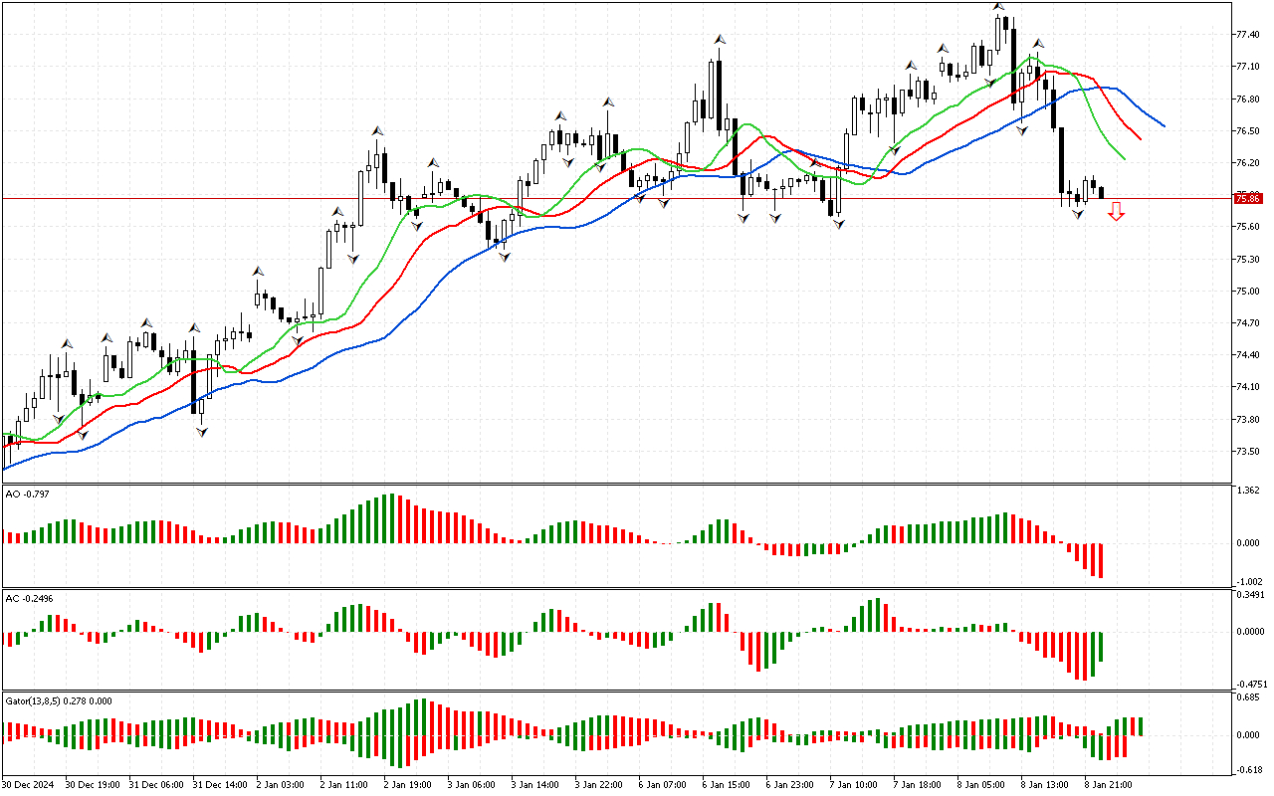Screen dimensions: 1274x796
Task: Click the 74.10 price scale value
Action: (x=1246, y=387)
